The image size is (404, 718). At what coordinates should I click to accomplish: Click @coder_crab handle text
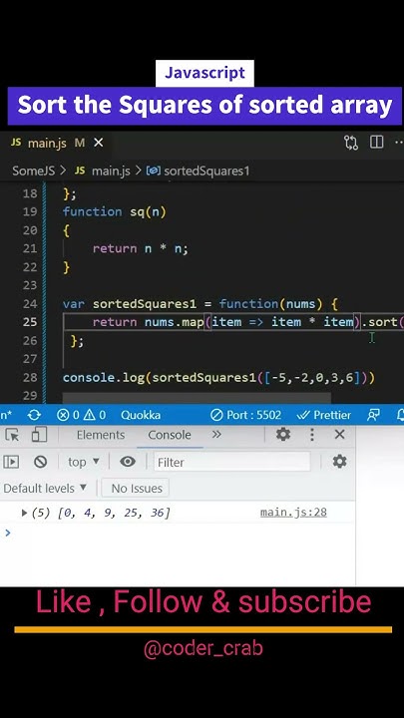pos(203,648)
